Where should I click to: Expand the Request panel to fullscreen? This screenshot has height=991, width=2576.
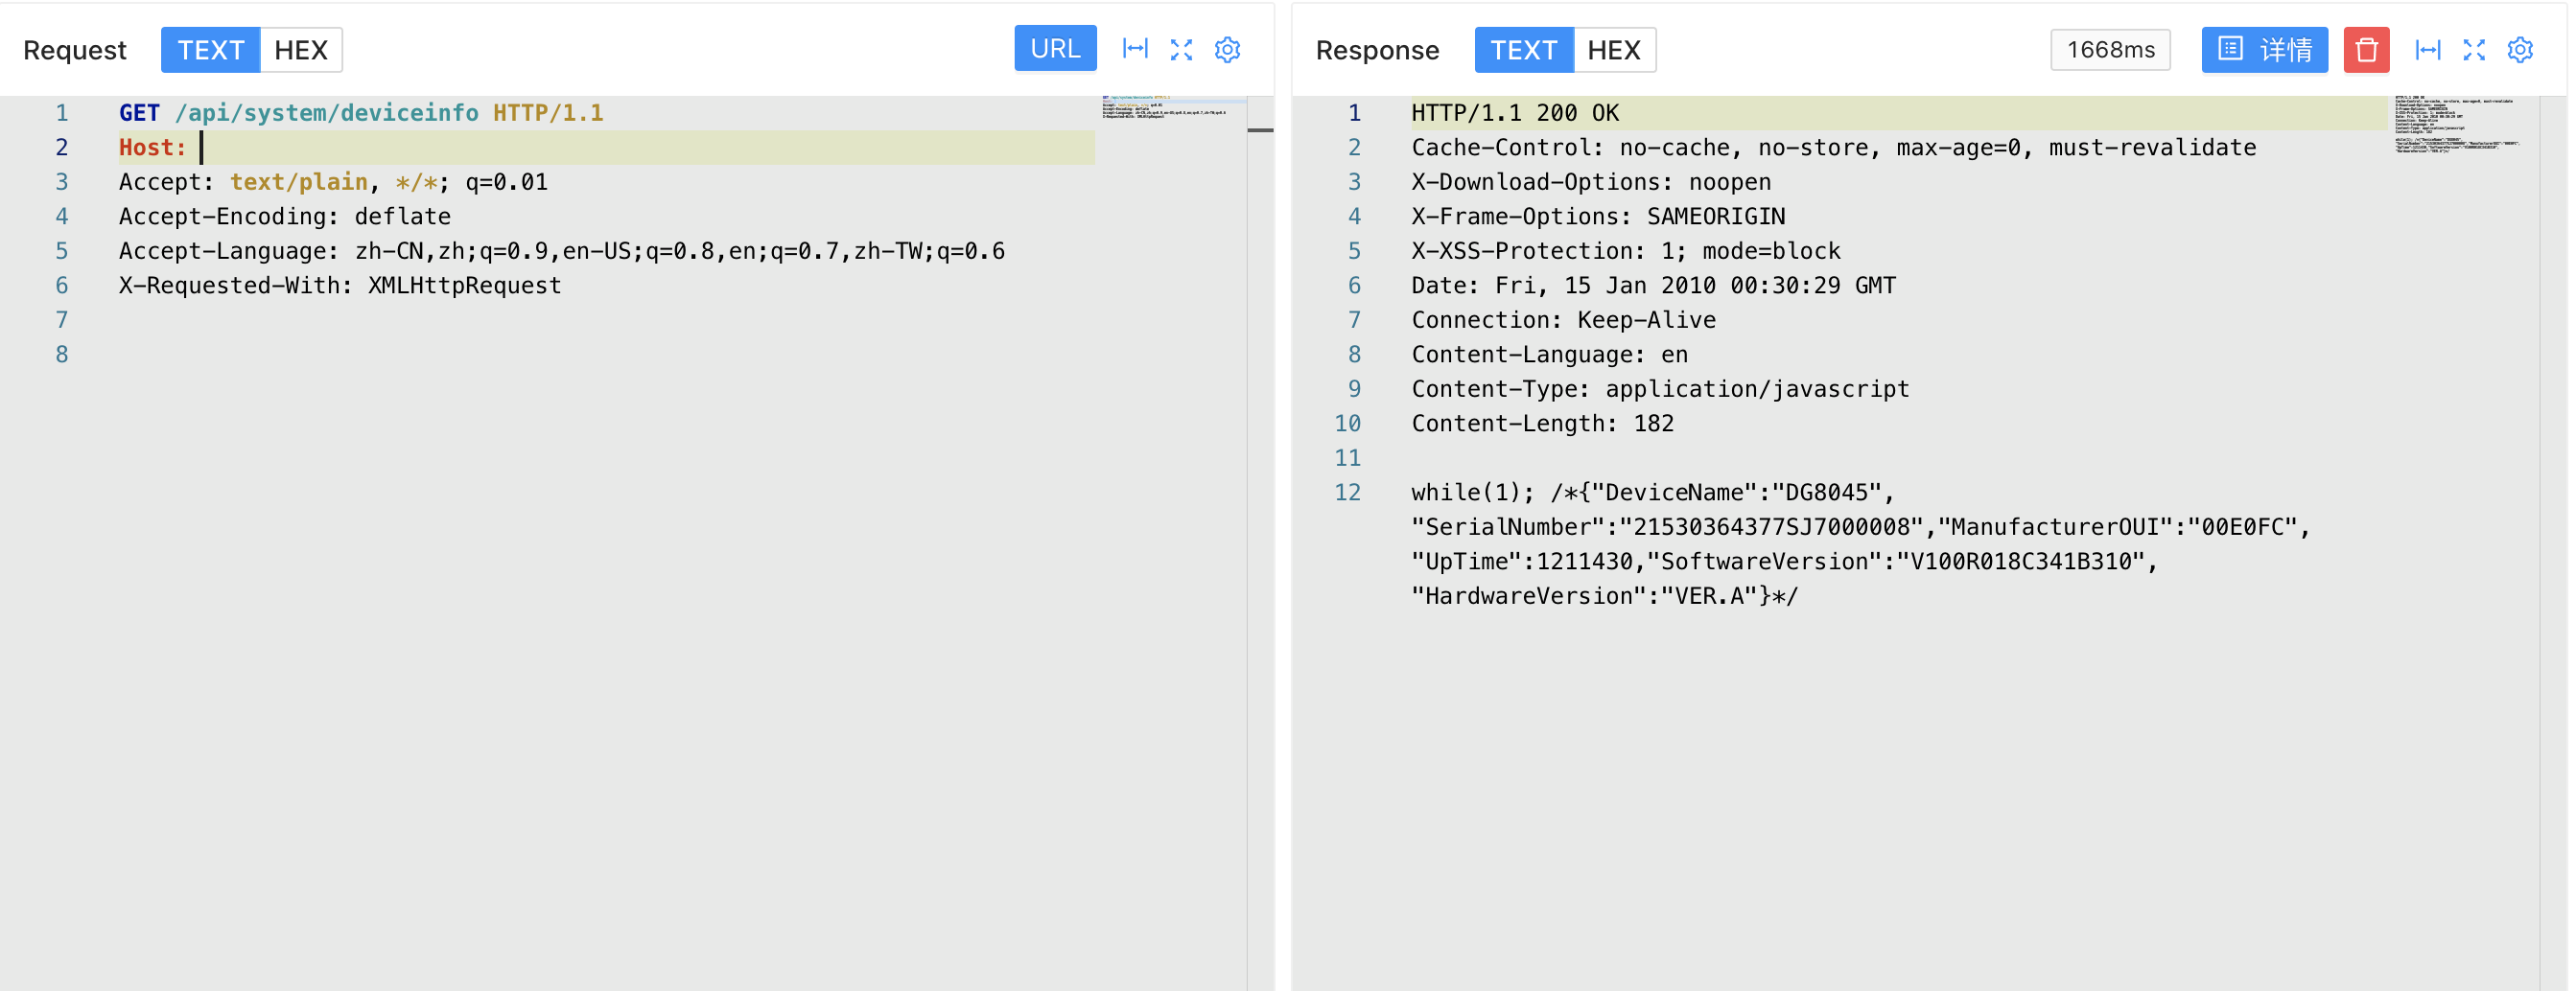(x=1181, y=50)
